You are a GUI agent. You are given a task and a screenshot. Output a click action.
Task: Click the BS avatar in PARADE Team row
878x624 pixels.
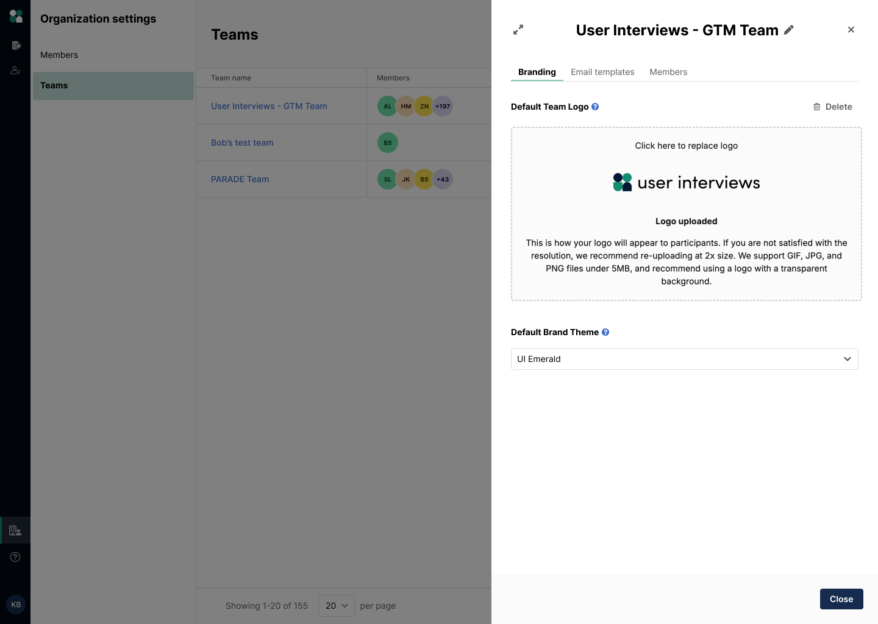coord(424,179)
